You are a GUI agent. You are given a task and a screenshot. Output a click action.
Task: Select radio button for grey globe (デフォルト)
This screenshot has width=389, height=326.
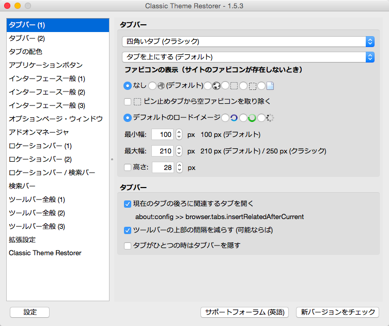152,86
